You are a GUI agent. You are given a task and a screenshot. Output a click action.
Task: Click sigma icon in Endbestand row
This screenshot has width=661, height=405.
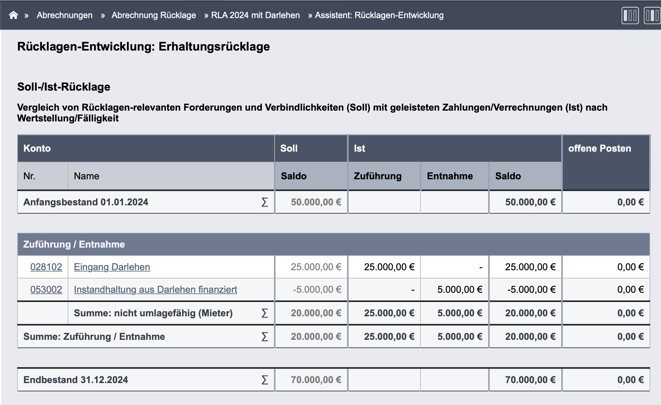pos(264,380)
